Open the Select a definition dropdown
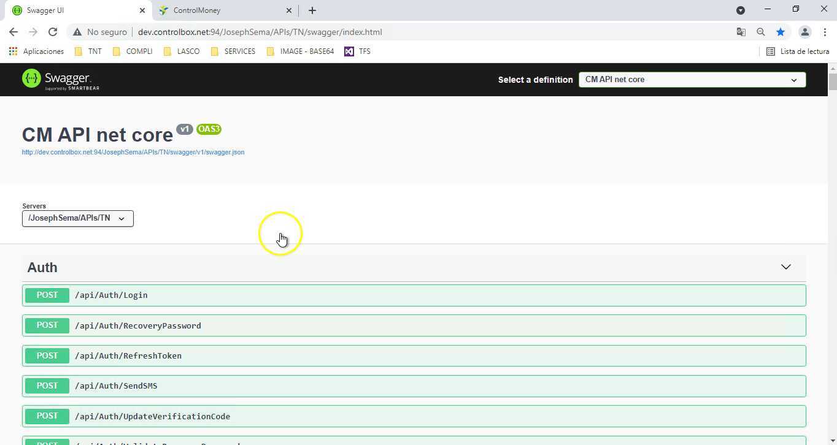The height and width of the screenshot is (445, 837). coord(692,80)
